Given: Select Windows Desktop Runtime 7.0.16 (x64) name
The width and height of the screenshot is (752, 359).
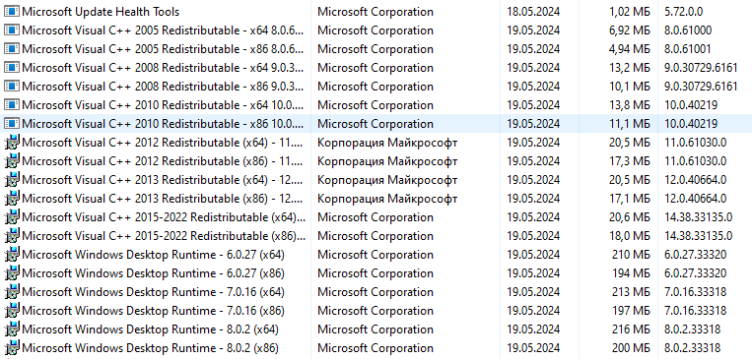Looking at the screenshot, I should [x=153, y=292].
